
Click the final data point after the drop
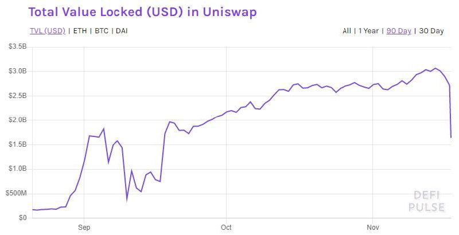pyautogui.click(x=451, y=137)
